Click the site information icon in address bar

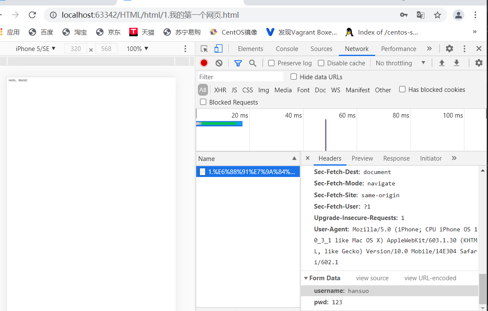(53, 15)
